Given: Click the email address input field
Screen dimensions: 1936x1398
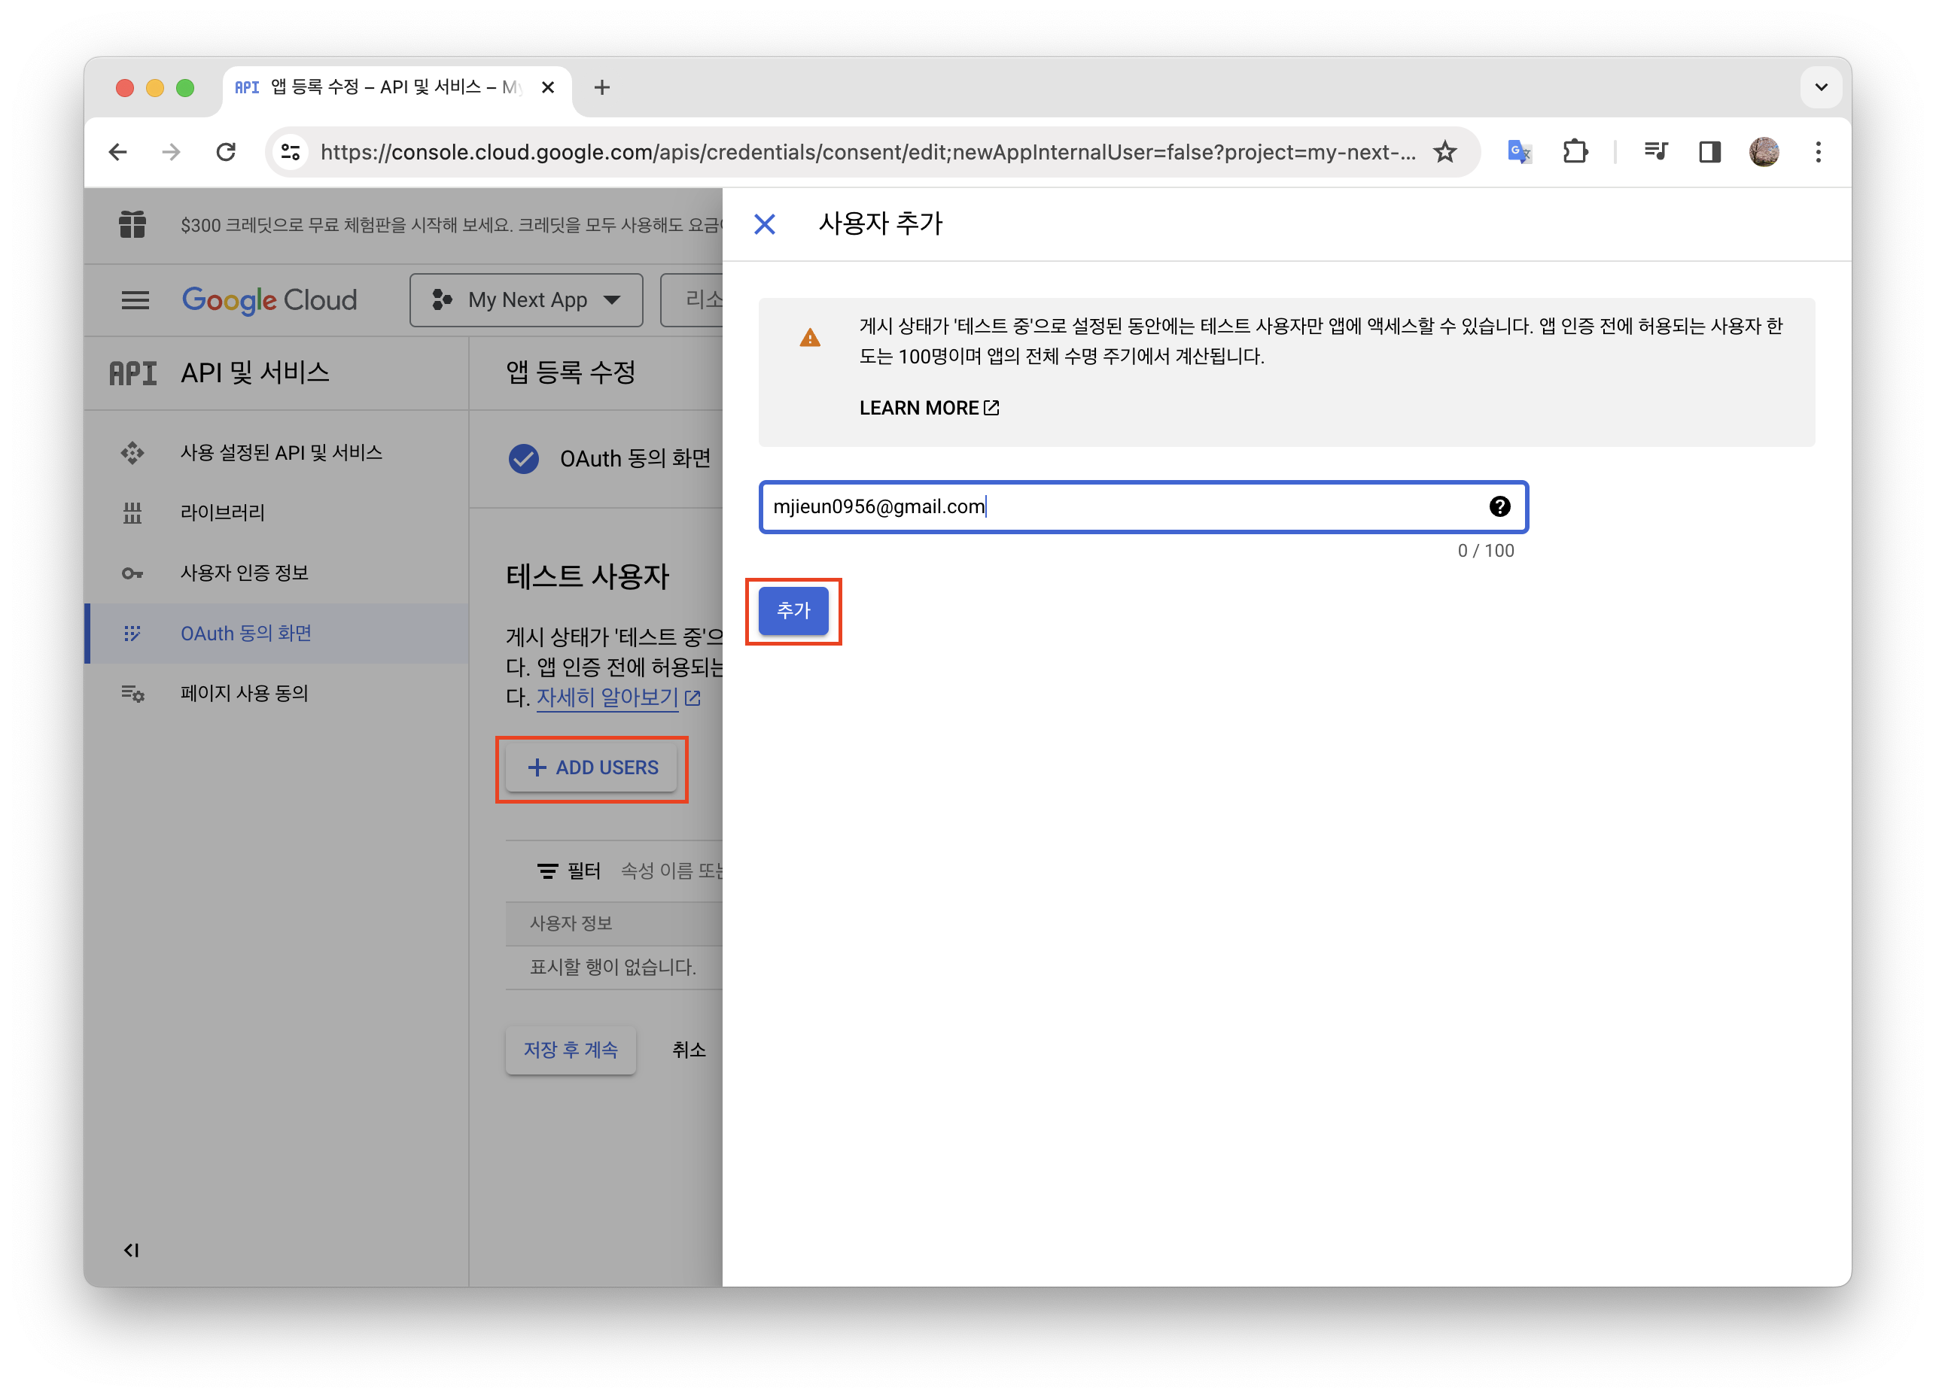Looking at the screenshot, I should click(x=1110, y=507).
